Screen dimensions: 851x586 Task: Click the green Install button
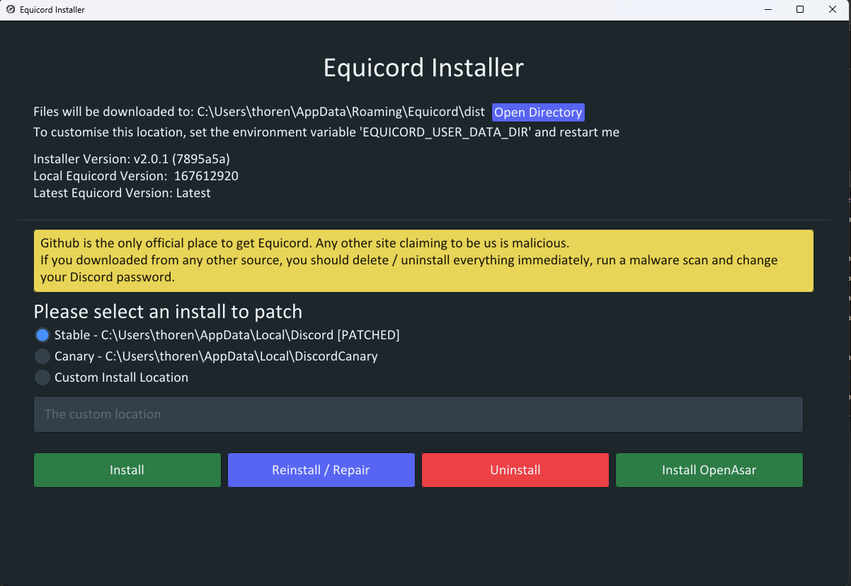click(127, 470)
